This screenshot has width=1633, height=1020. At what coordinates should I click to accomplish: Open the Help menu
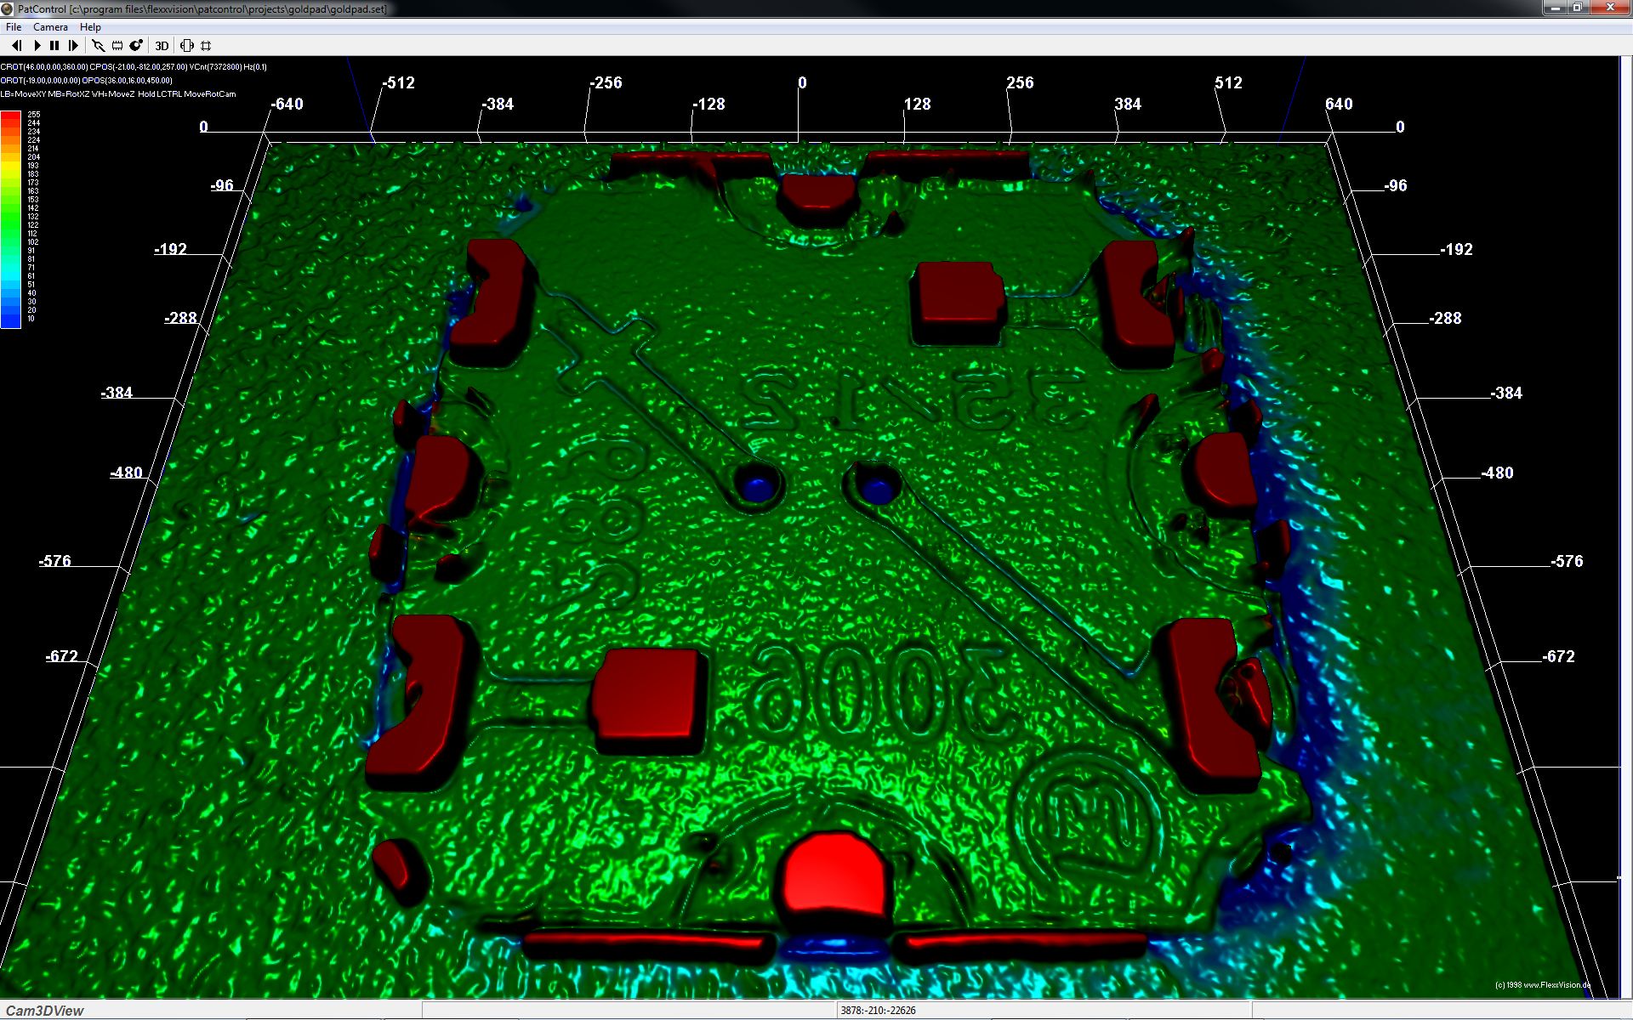point(90,27)
